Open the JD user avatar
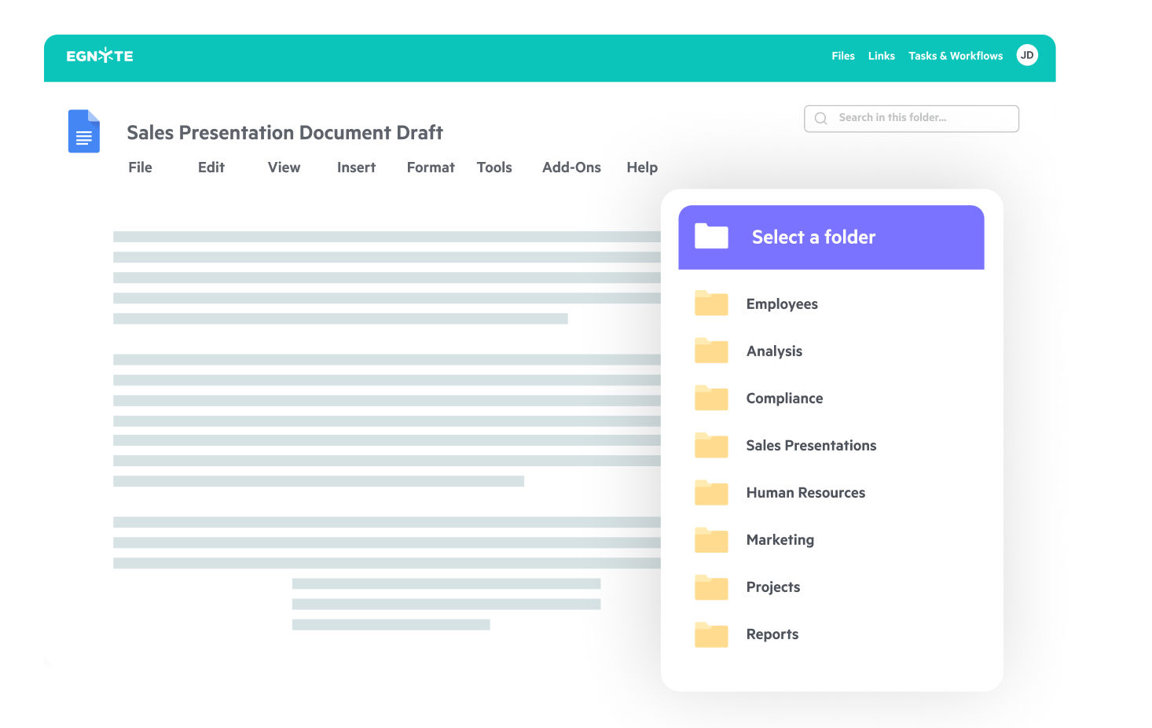Viewport: 1152px width, 728px height. point(1027,55)
